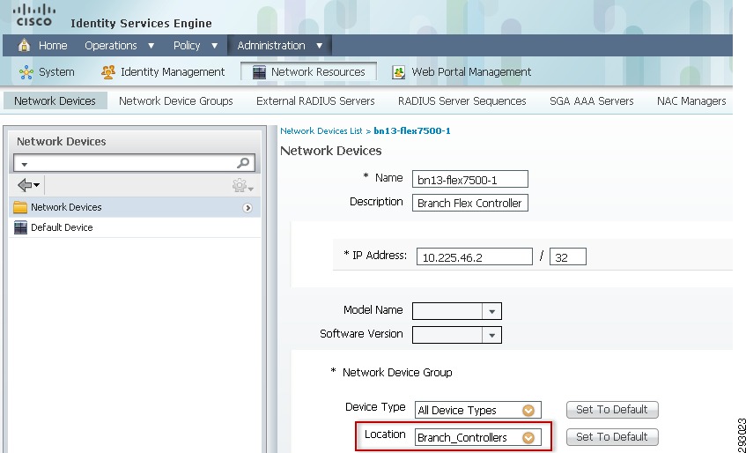Click the Identity Services Engine title
The height and width of the screenshot is (453, 746).
tap(141, 23)
